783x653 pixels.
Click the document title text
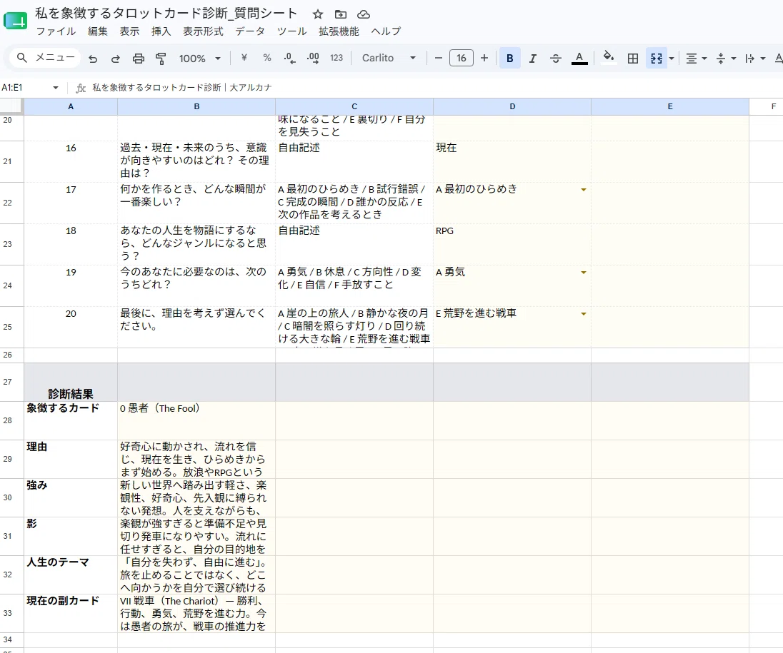166,14
